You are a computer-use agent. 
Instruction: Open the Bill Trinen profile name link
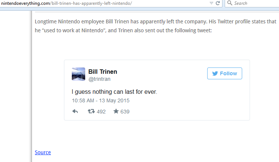[x=103, y=72]
